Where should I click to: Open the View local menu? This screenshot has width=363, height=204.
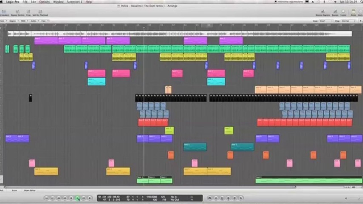coord(45,21)
